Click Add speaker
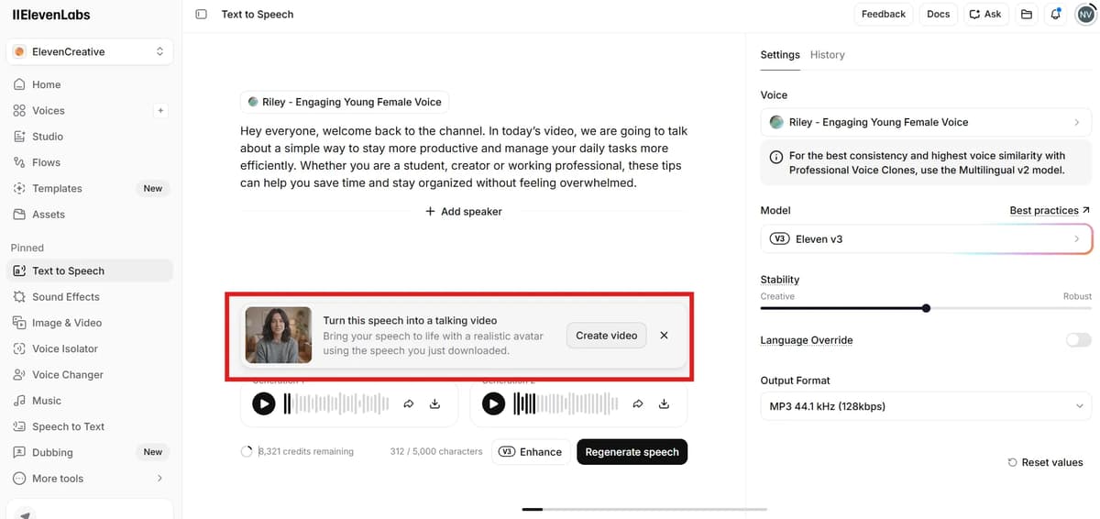 [463, 212]
